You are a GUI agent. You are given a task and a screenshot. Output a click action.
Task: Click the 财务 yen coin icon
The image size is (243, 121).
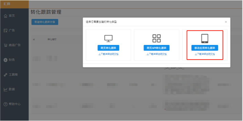pyautogui.click(x=5, y=60)
